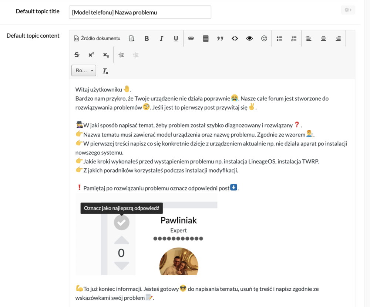This screenshot has width=370, height=307.
Task: Center align the text
Action: (x=323, y=38)
